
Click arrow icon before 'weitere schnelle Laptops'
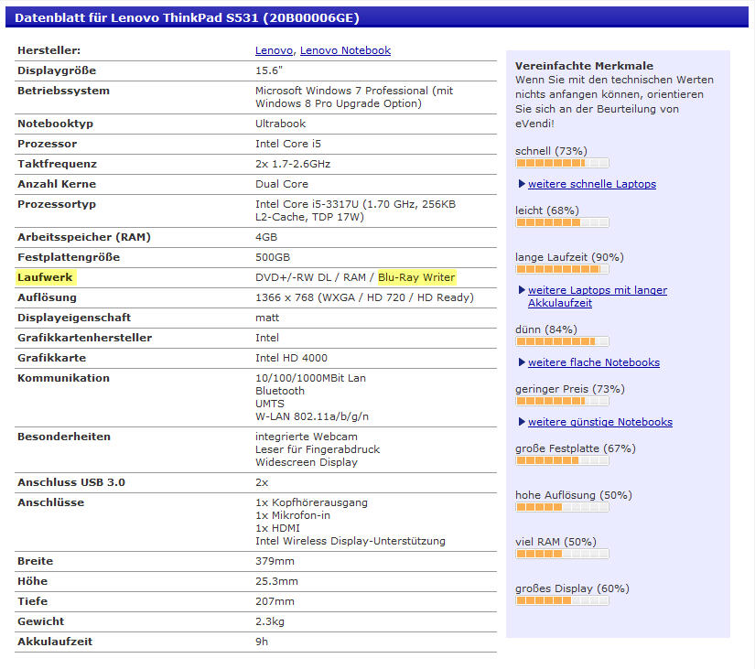pyautogui.click(x=522, y=184)
